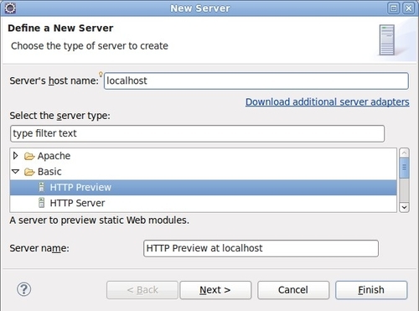
Task: Click the server list scrollbar up arrow
Action: (x=404, y=153)
